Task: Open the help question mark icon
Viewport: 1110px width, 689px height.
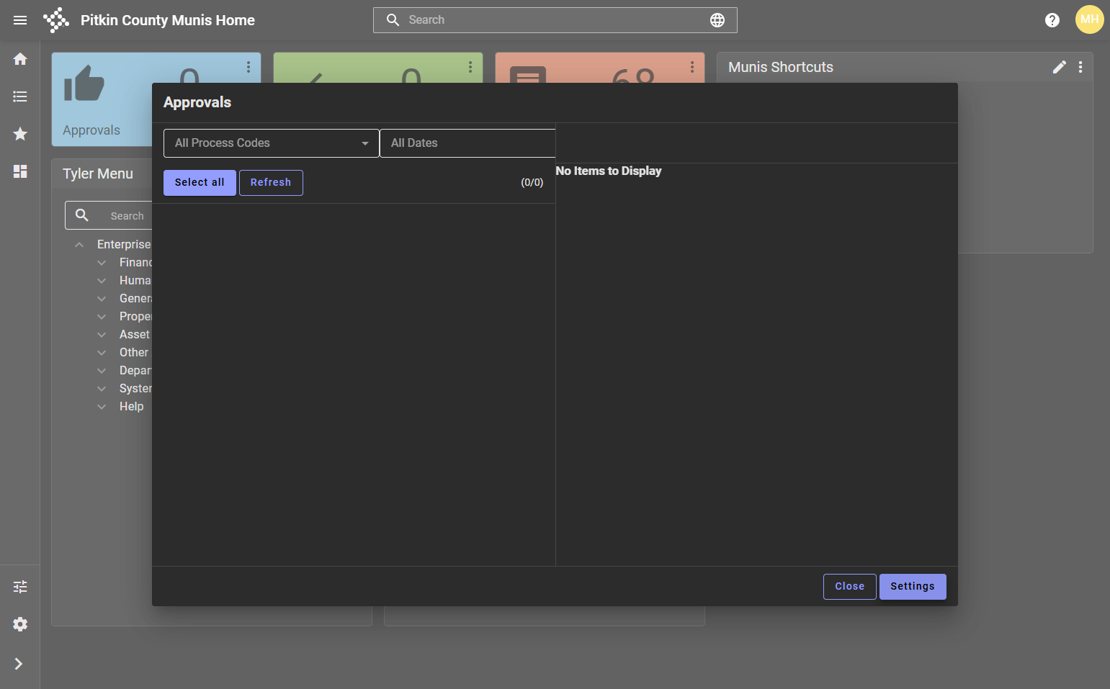Action: 1052,20
